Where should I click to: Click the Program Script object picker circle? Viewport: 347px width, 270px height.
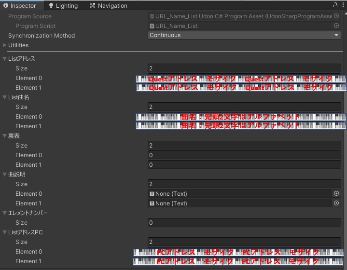(336, 26)
